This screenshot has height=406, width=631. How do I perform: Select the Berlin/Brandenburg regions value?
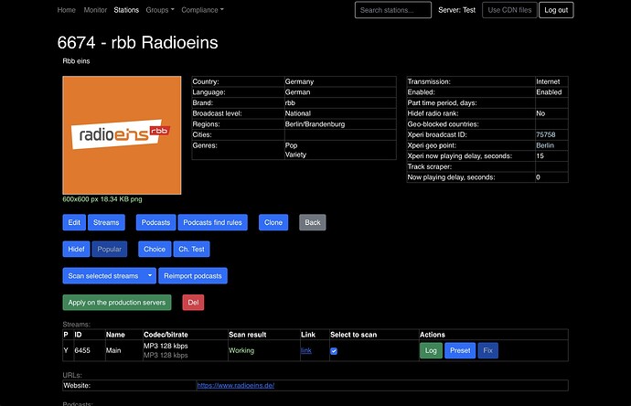pos(315,124)
